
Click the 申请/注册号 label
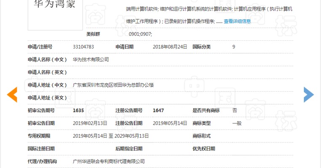(x=40, y=47)
